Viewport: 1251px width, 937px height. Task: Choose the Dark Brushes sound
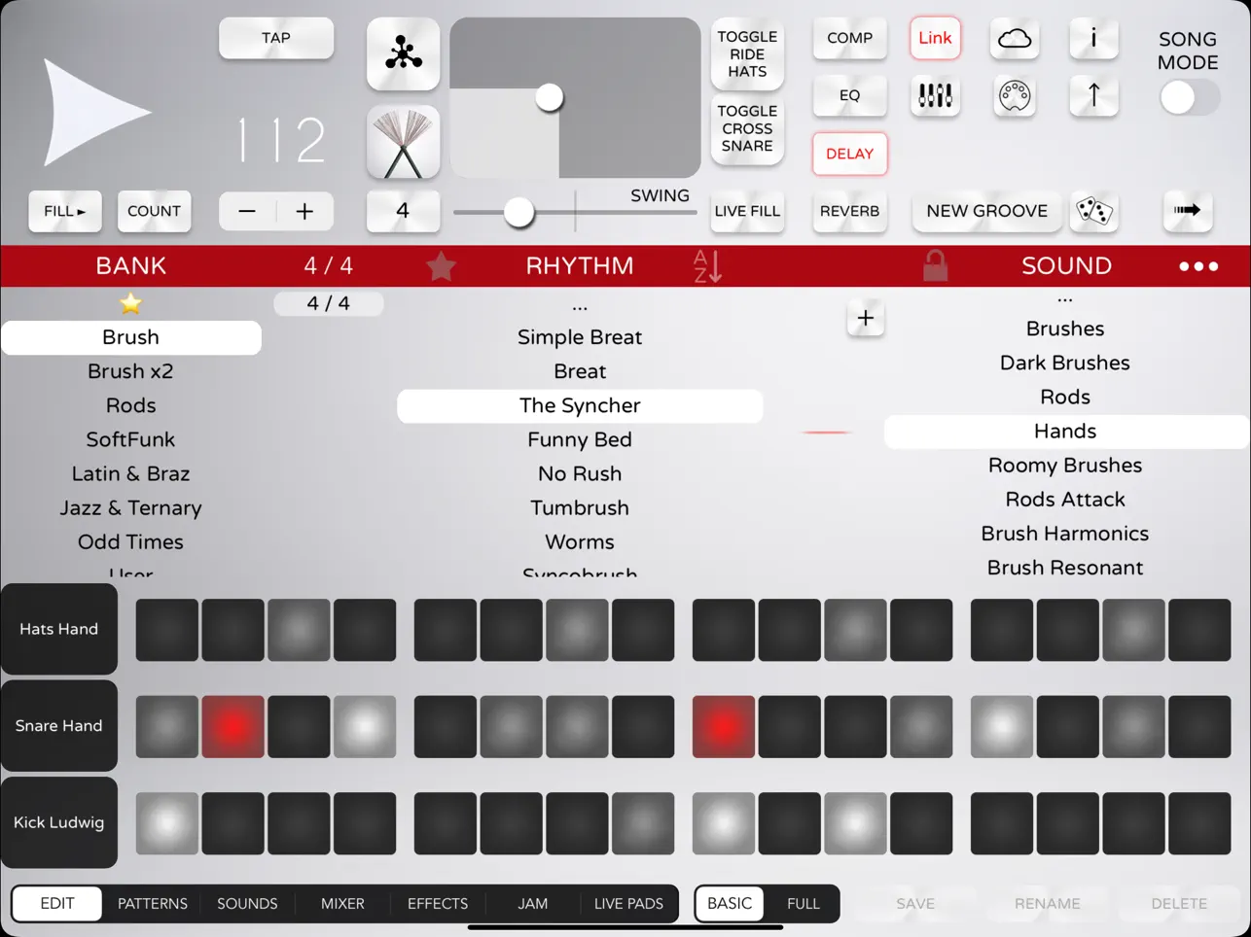pos(1065,363)
